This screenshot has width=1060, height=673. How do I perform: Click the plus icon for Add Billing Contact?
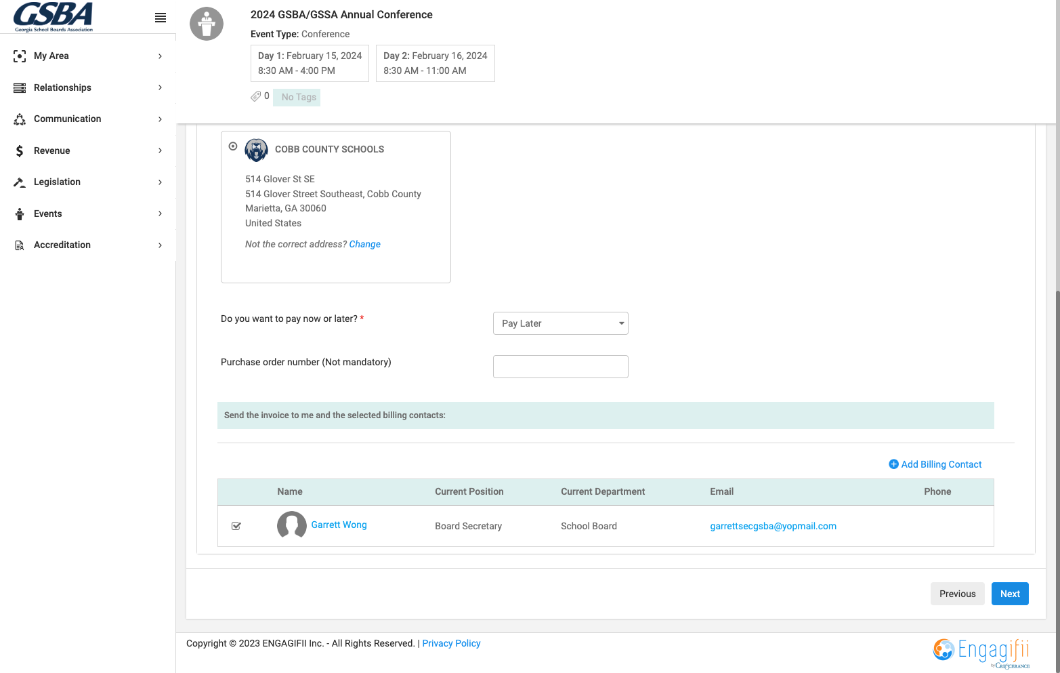click(893, 464)
